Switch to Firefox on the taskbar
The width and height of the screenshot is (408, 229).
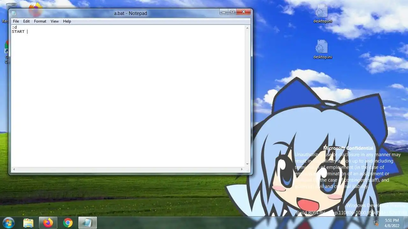pyautogui.click(x=48, y=223)
